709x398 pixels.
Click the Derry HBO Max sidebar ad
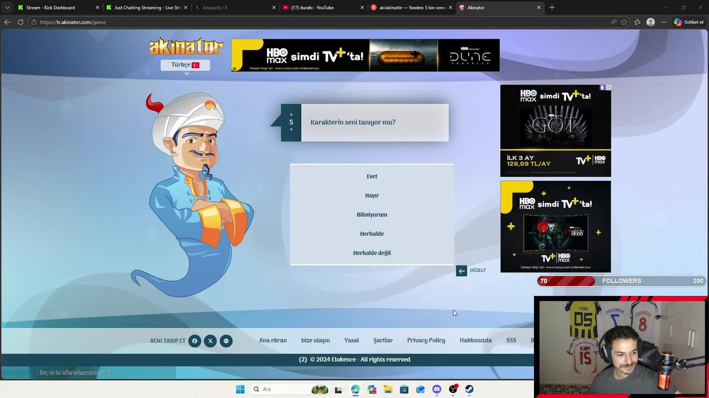[556, 227]
